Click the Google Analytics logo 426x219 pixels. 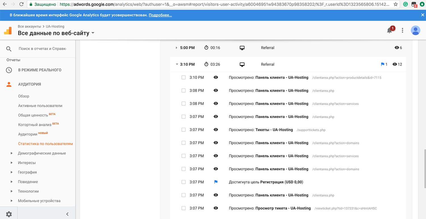(8, 30)
